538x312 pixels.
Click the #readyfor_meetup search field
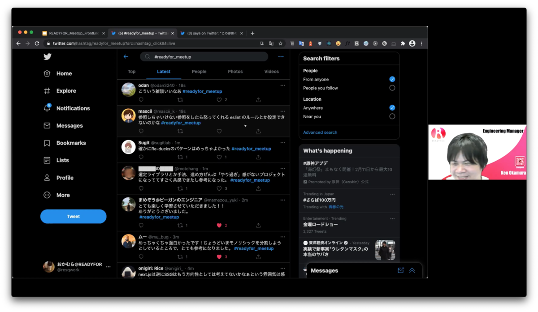(204, 57)
